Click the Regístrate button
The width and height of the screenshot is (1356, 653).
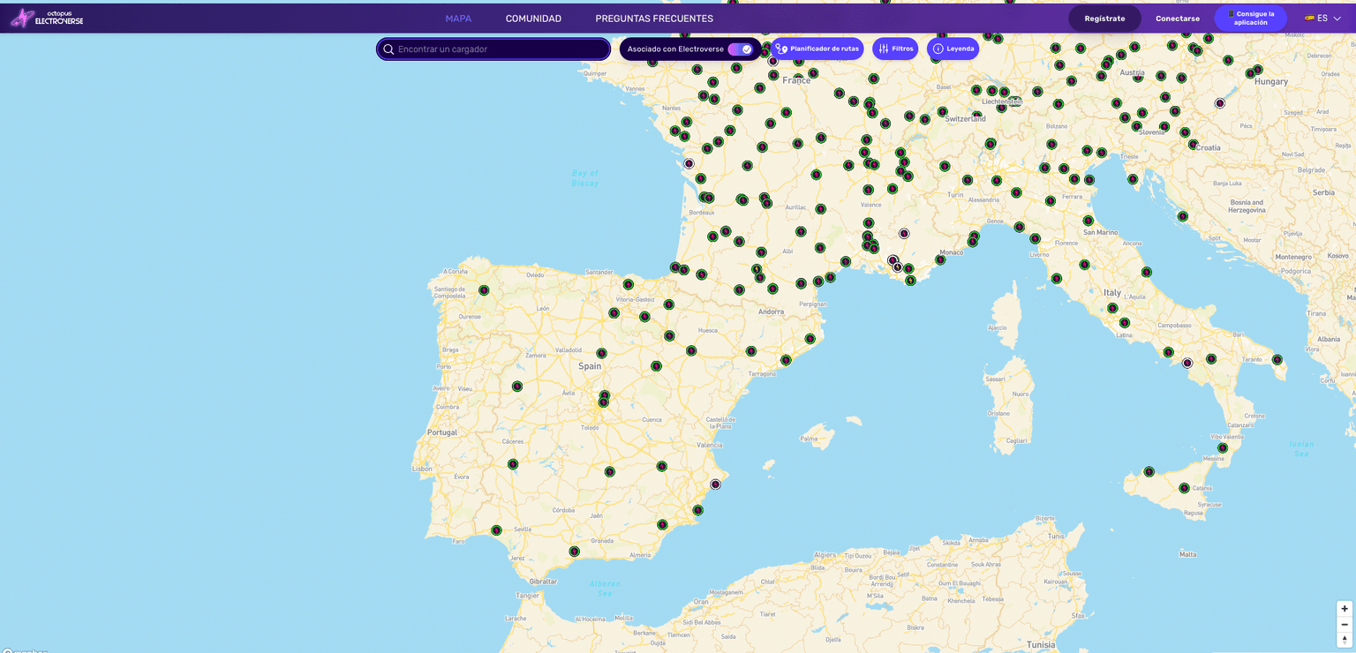point(1104,17)
